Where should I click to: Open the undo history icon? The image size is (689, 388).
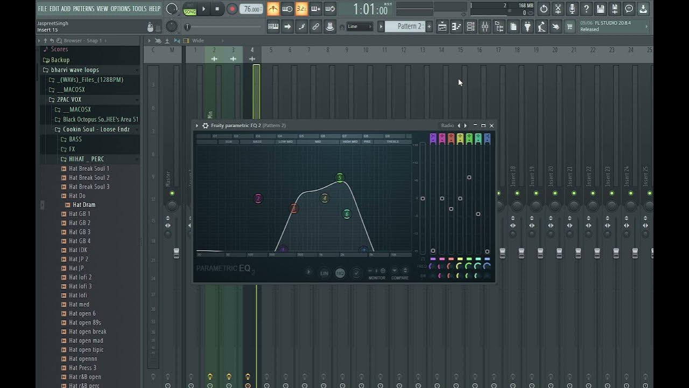544,9
